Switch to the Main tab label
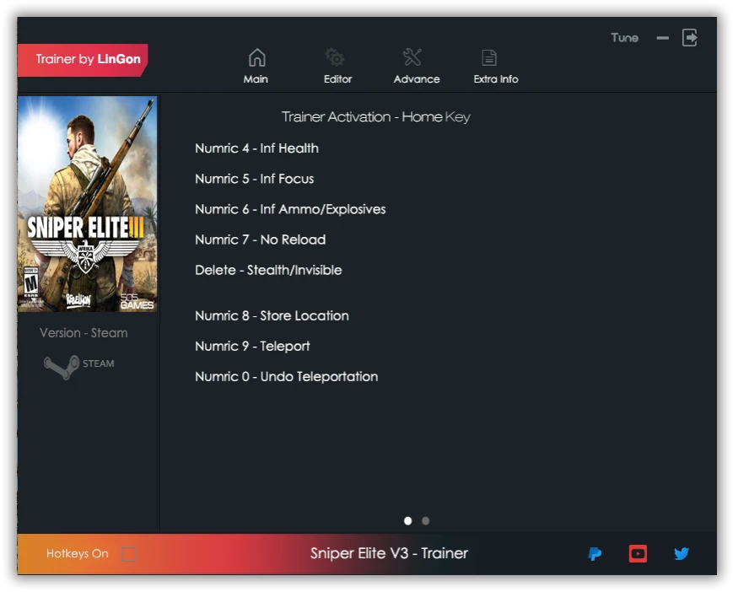733x592 pixels. point(256,79)
